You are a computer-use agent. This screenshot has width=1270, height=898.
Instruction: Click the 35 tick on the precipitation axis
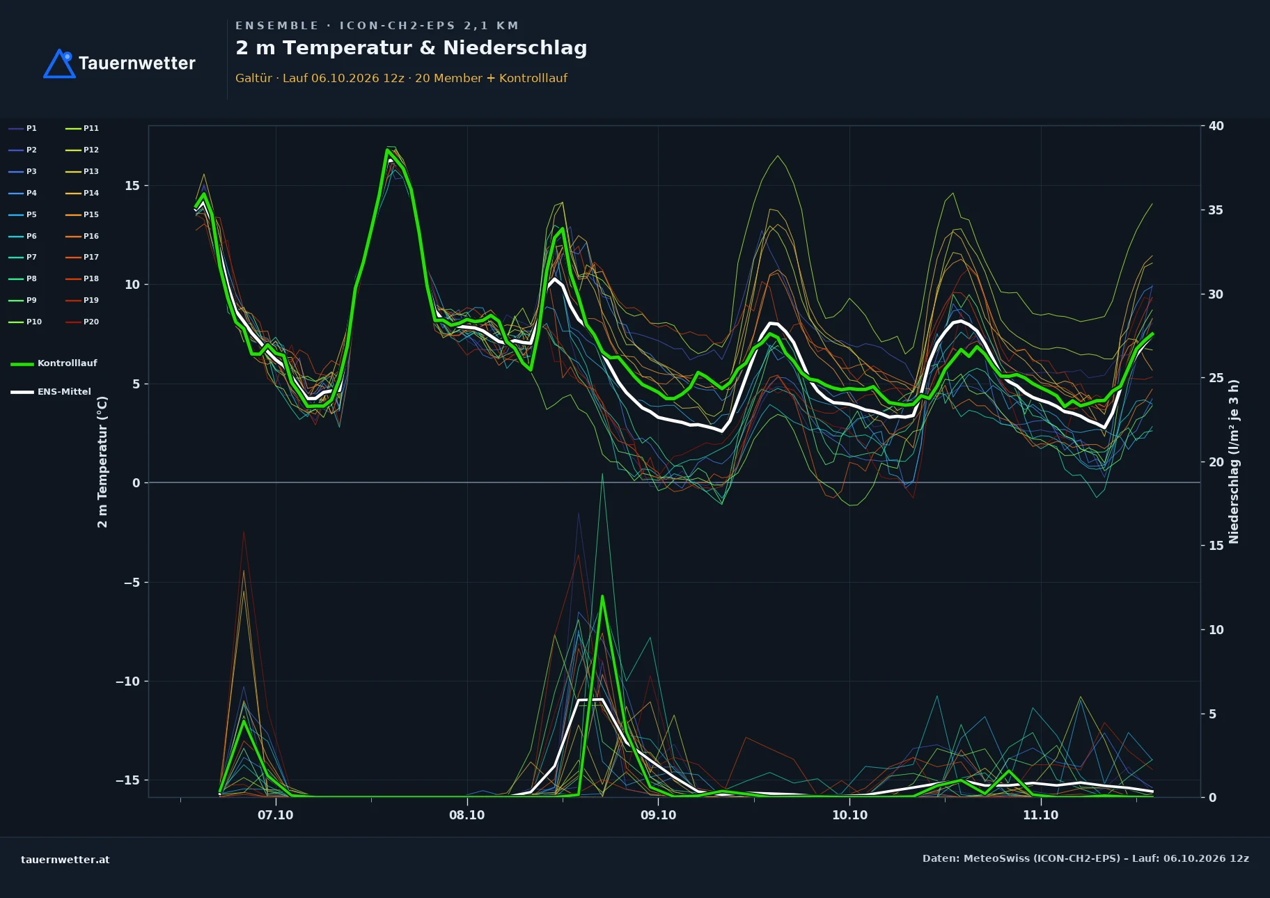tap(1216, 210)
